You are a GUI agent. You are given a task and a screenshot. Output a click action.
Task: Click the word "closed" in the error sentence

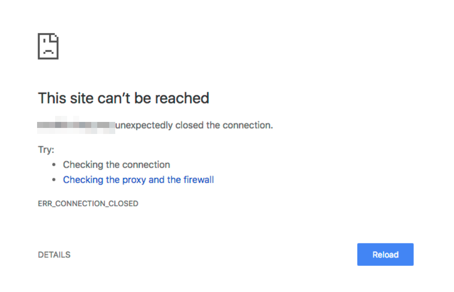click(189, 125)
